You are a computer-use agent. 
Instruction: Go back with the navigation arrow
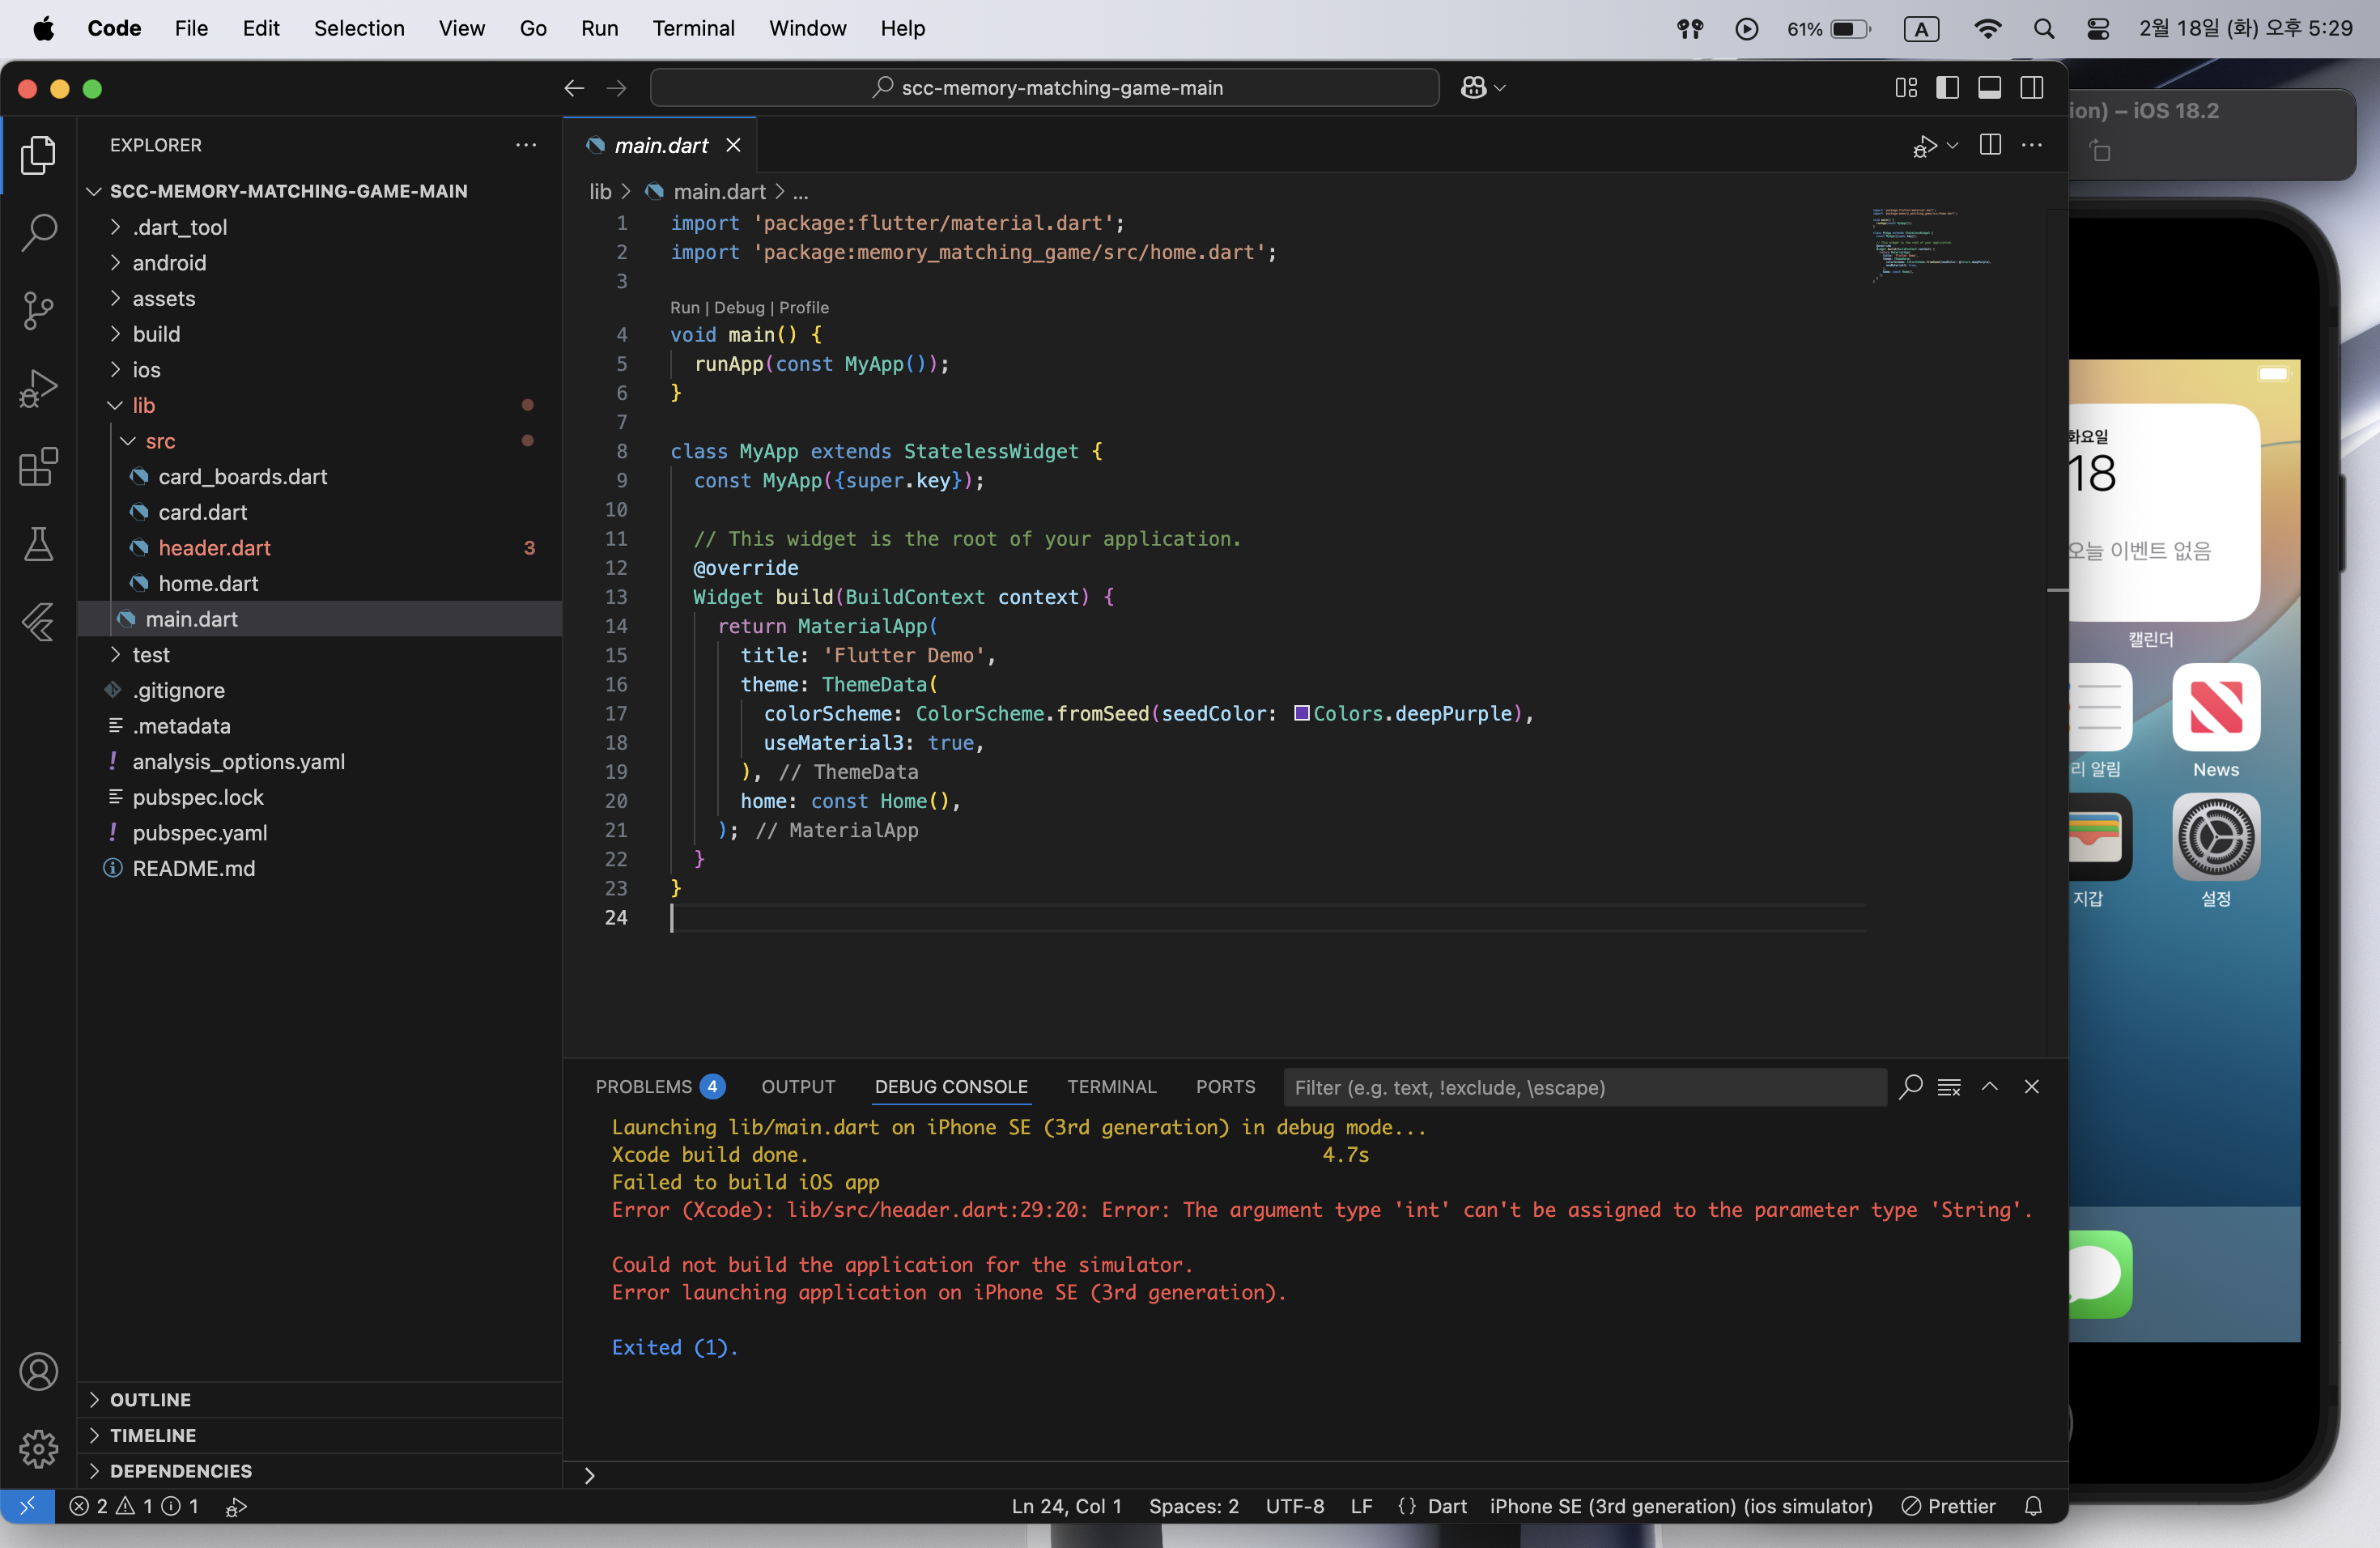point(574,88)
